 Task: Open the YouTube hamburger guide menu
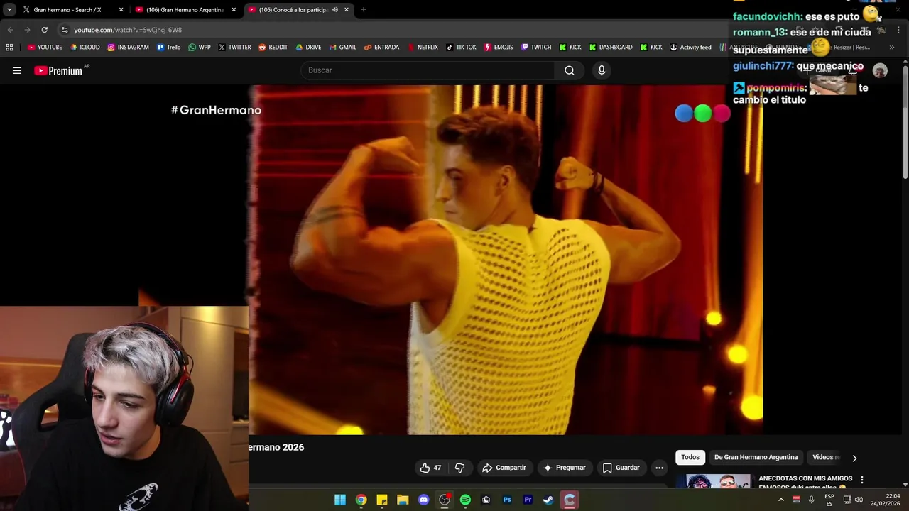(x=17, y=70)
